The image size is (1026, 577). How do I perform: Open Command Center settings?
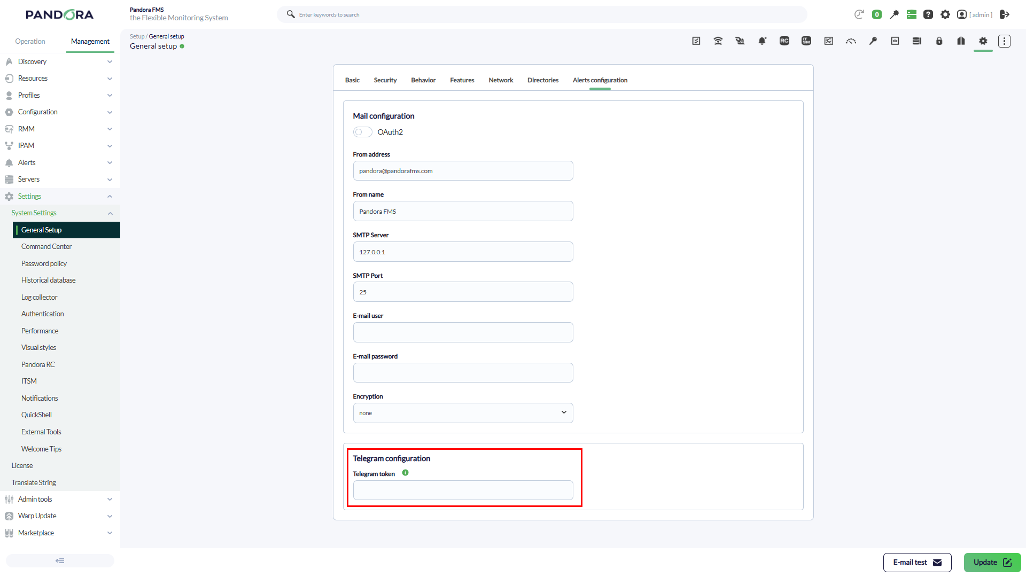coord(46,246)
